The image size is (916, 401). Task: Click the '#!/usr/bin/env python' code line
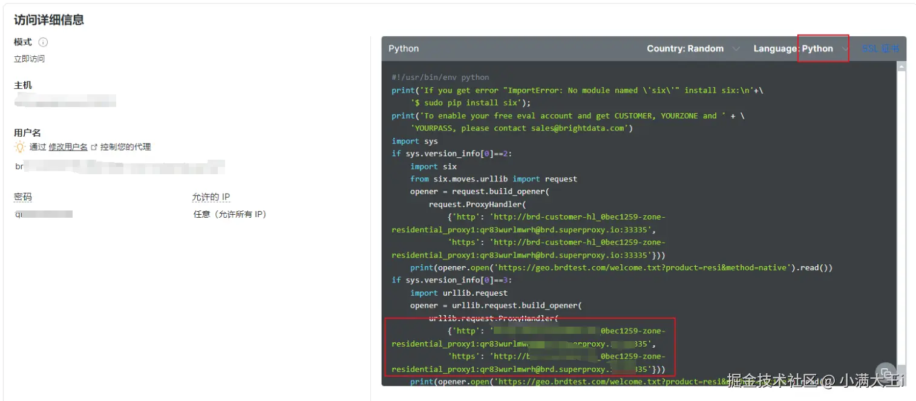440,77
